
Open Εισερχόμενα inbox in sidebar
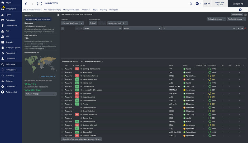pyautogui.click(x=11, y=9)
